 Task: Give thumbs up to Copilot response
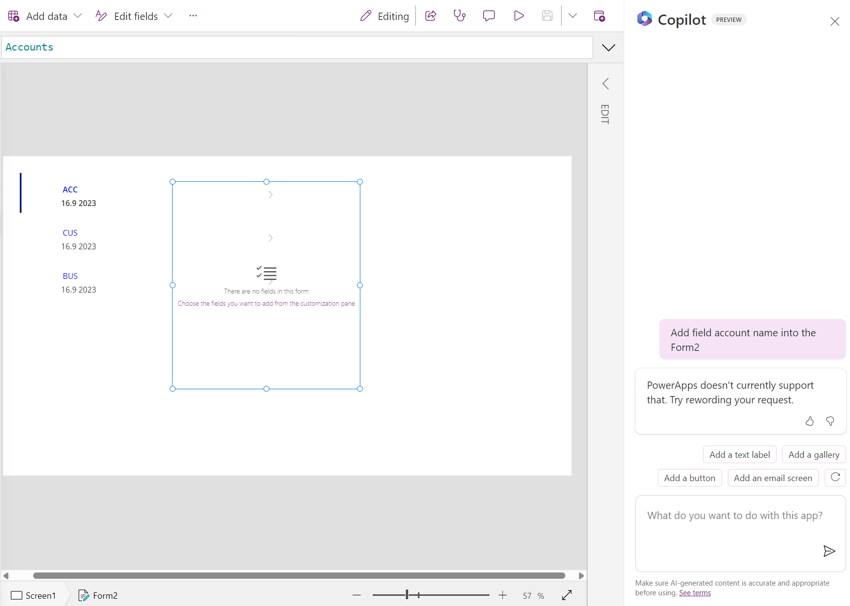810,421
